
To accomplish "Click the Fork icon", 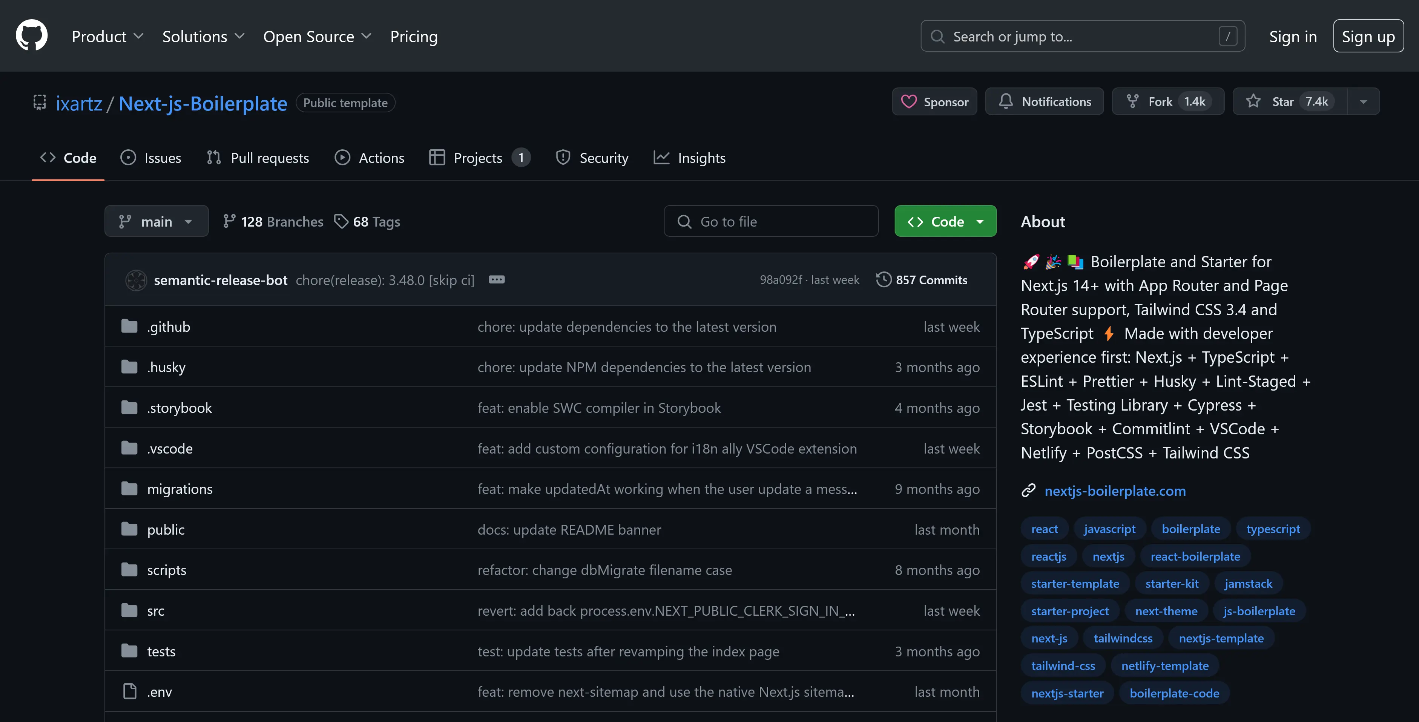I will [1132, 101].
